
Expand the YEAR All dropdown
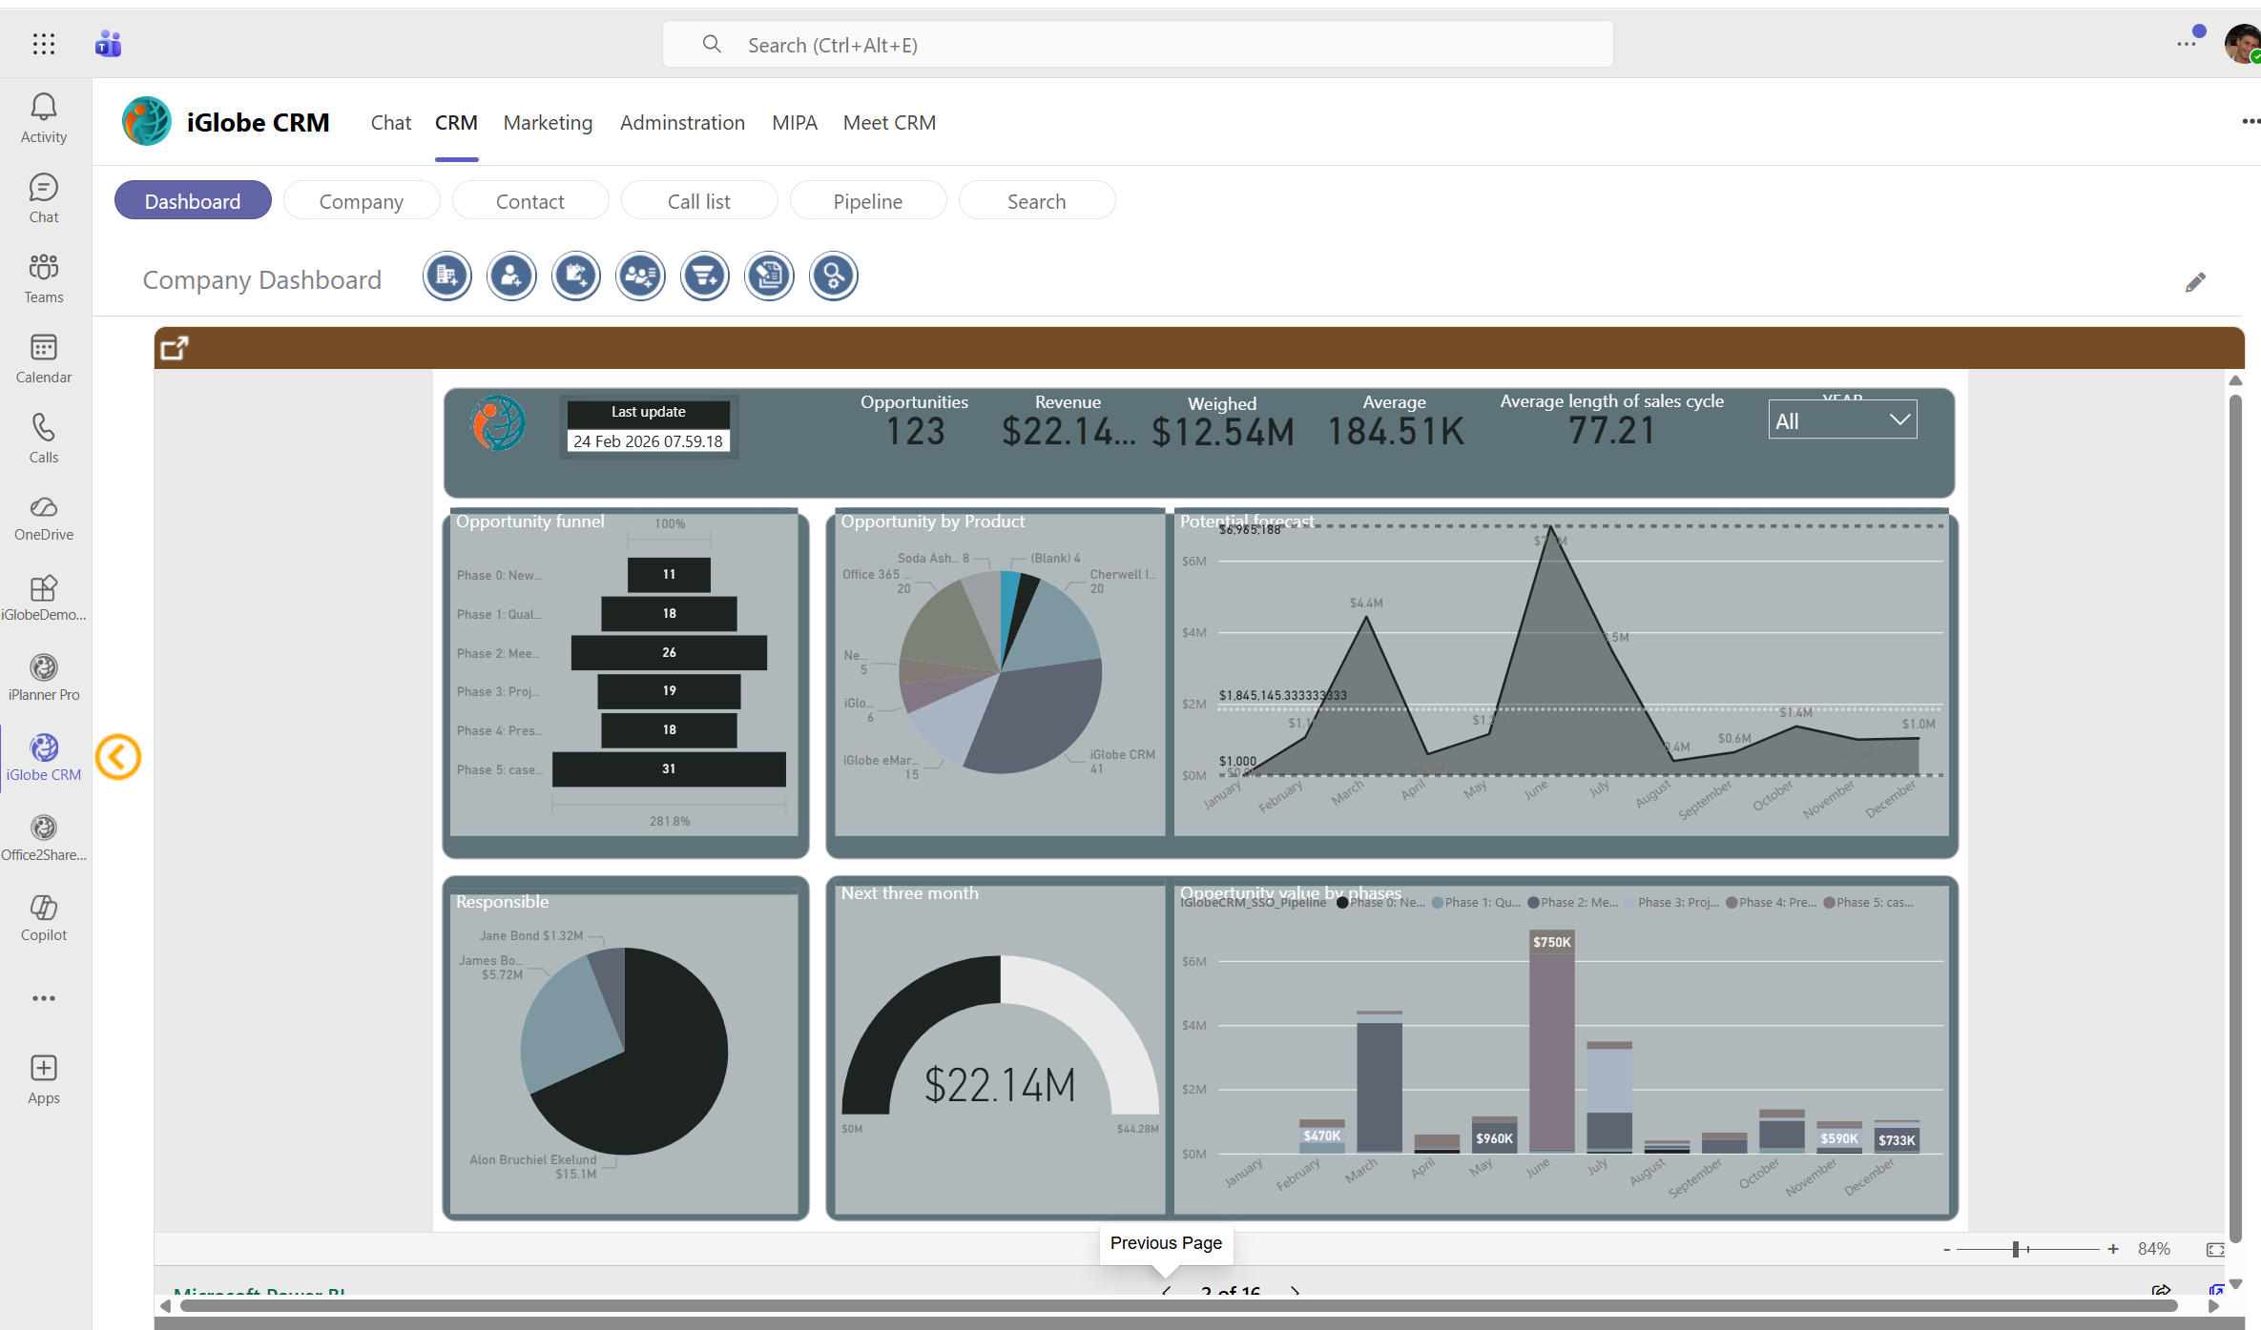pyautogui.click(x=1841, y=420)
